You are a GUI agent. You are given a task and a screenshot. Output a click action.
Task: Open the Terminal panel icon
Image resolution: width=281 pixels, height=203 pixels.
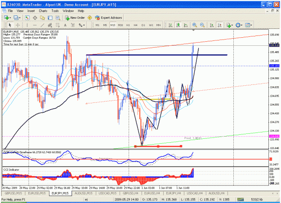pos(50,18)
